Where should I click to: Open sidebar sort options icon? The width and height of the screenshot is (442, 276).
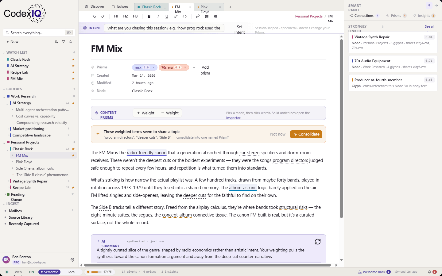pos(56,42)
